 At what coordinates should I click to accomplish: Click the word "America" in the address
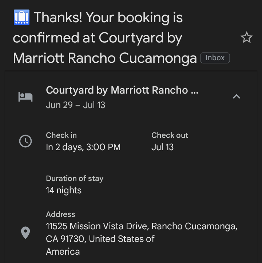point(63,251)
